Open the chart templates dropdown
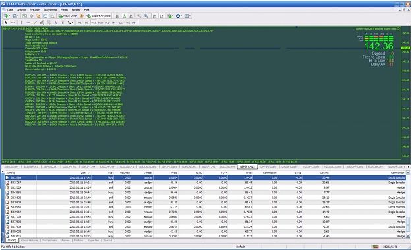The image size is (412, 250). click(187, 16)
